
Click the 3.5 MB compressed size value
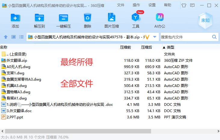tap(154, 117)
